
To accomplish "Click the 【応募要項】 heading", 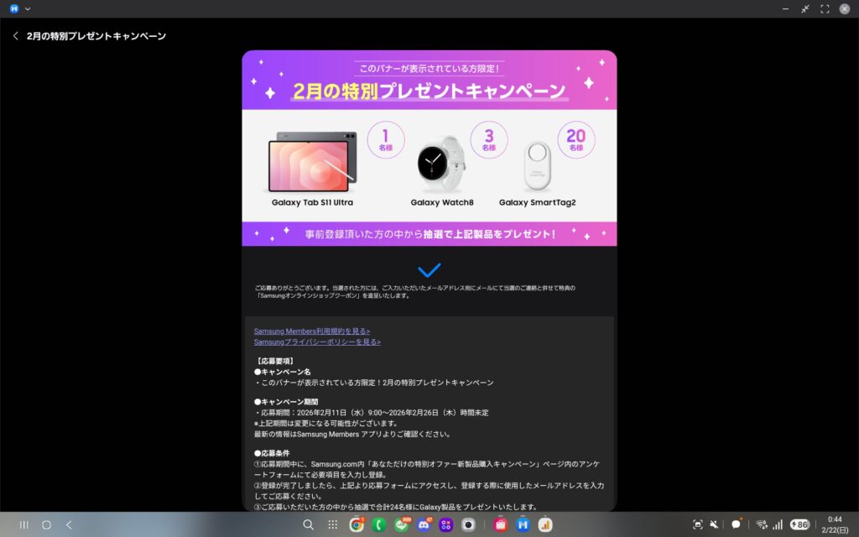I will [275, 361].
